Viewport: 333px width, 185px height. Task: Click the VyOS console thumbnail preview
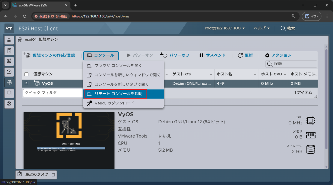point(69,140)
